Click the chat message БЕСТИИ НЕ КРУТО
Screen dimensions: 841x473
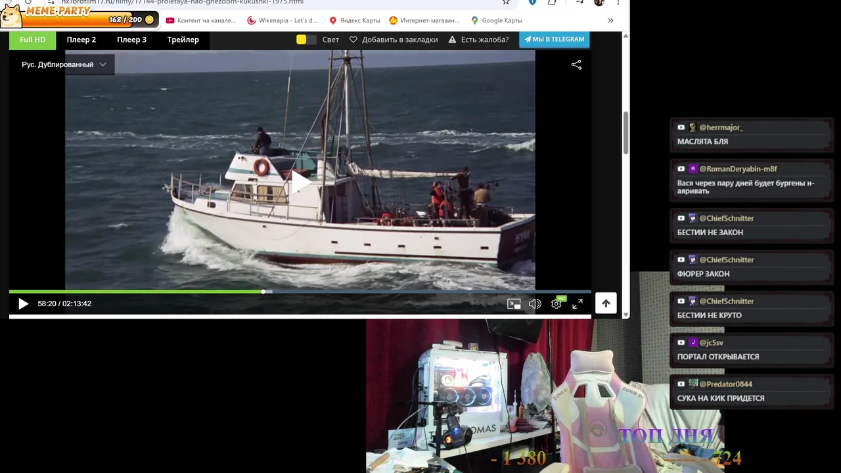[x=710, y=315]
